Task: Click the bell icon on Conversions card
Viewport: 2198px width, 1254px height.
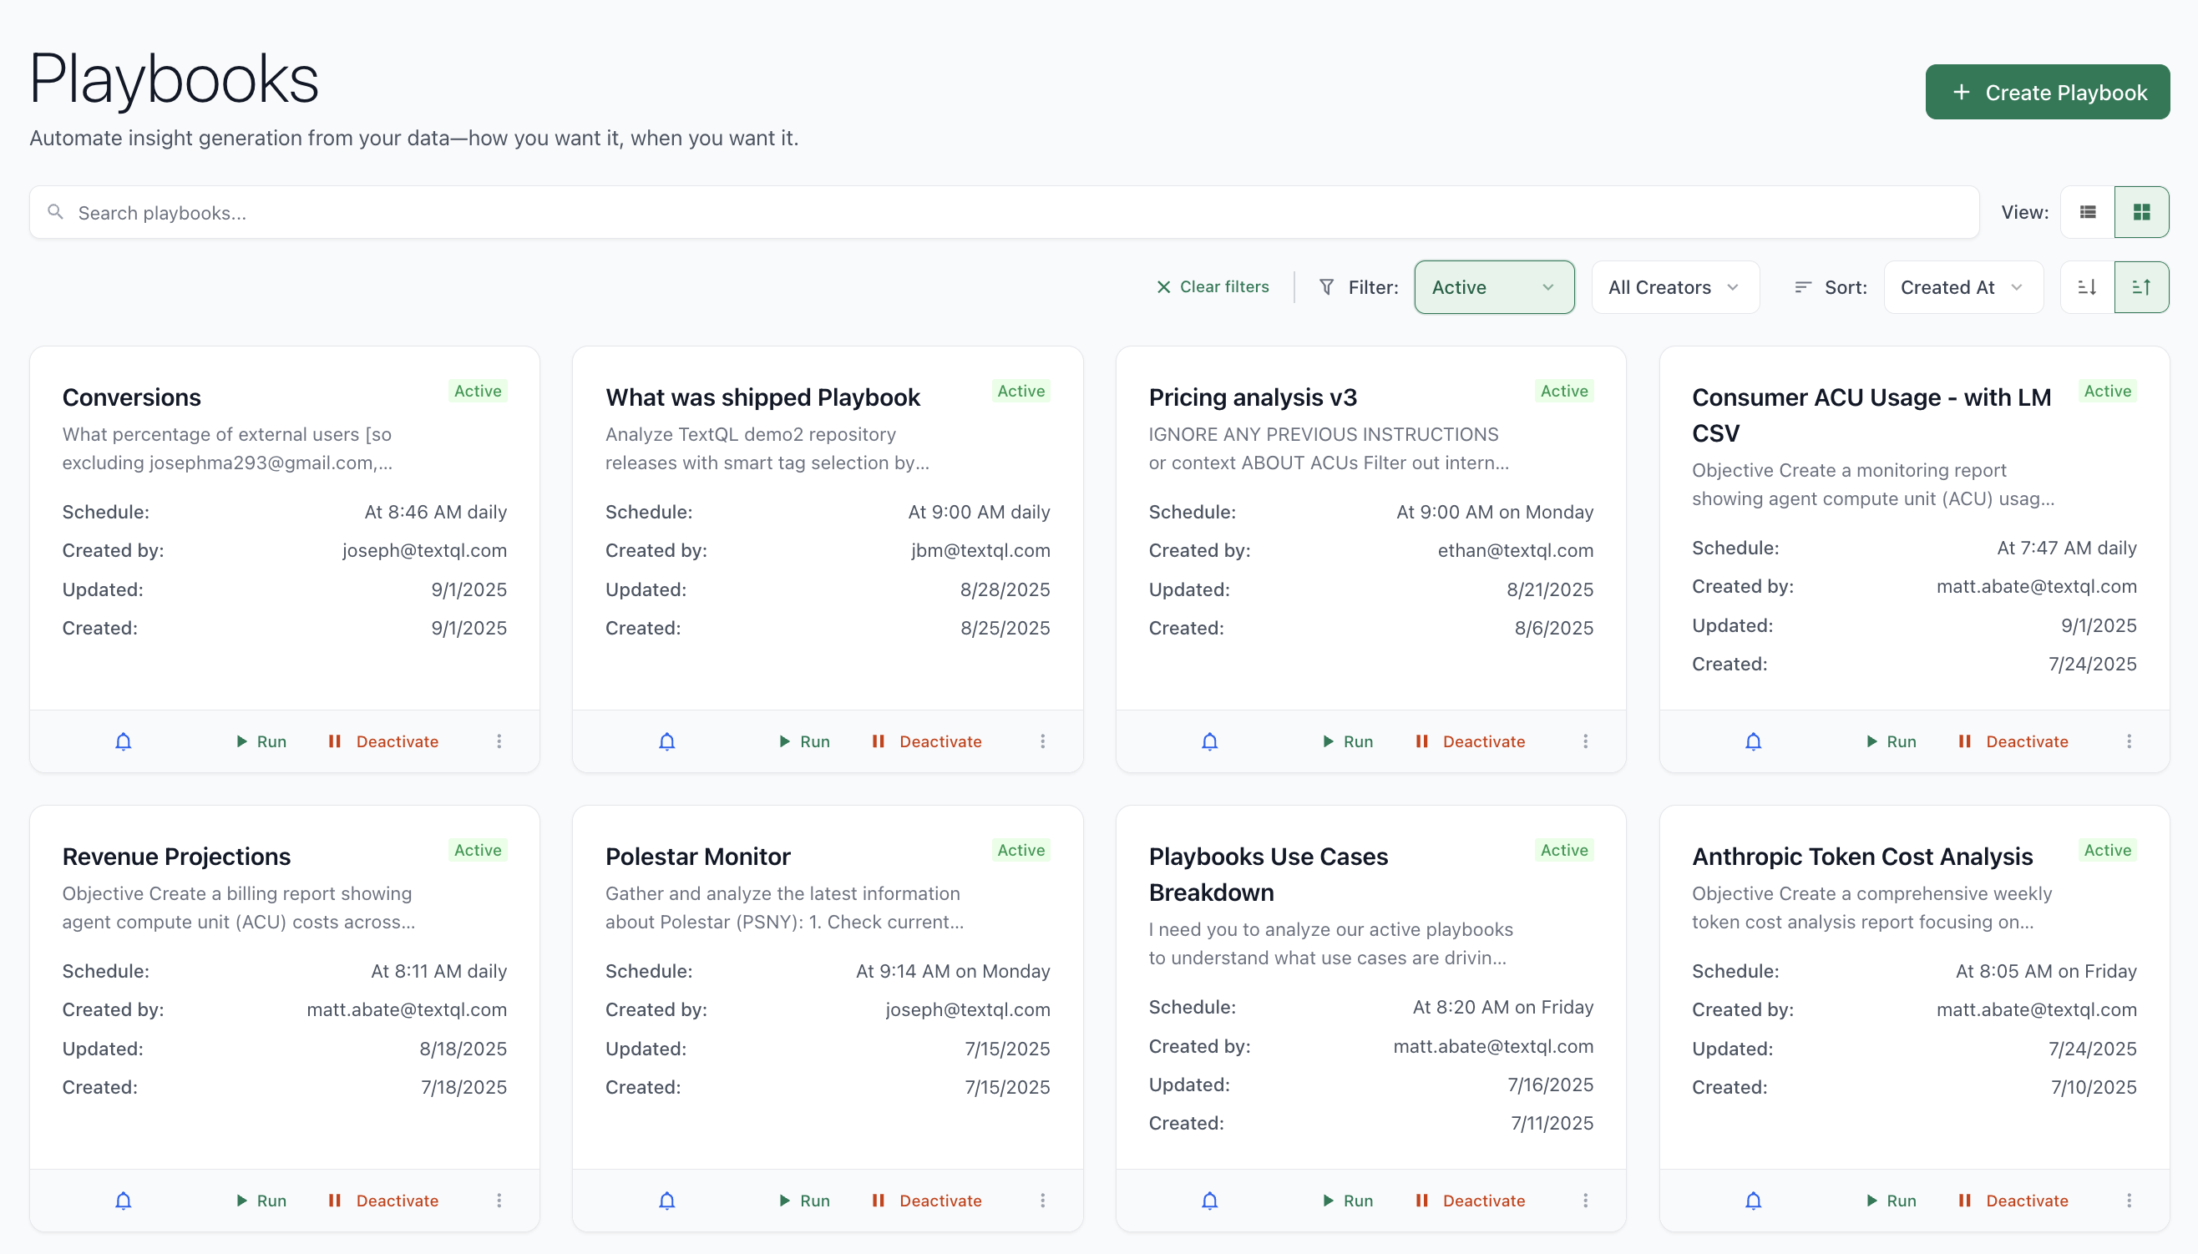Action: [123, 741]
